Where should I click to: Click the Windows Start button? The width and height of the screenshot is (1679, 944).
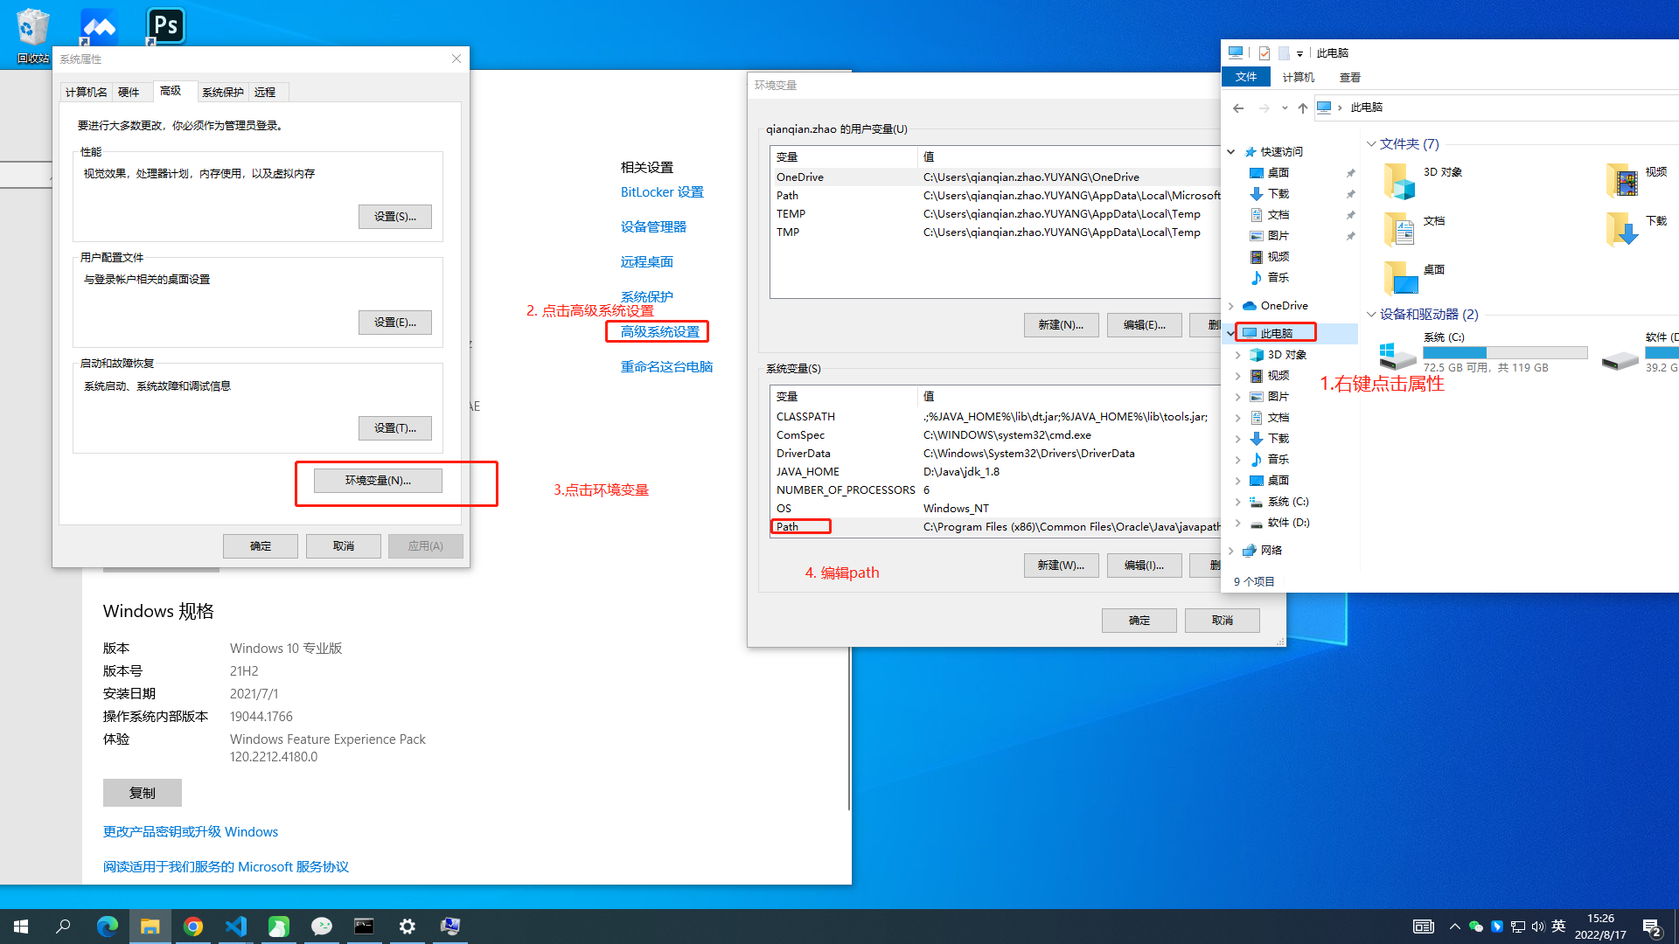tap(21, 927)
